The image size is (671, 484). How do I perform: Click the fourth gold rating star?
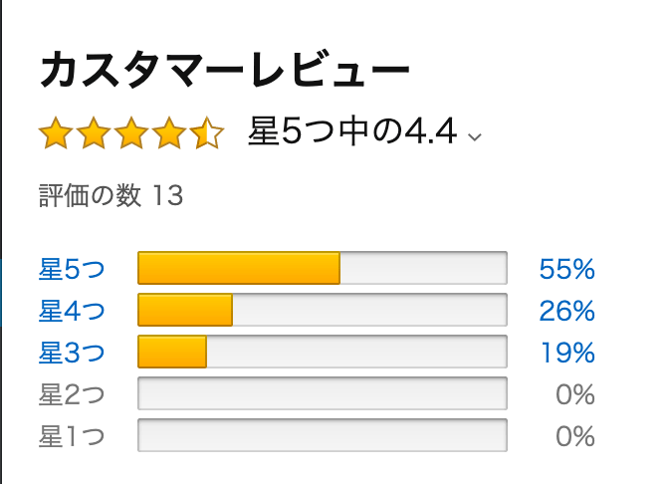pyautogui.click(x=169, y=132)
